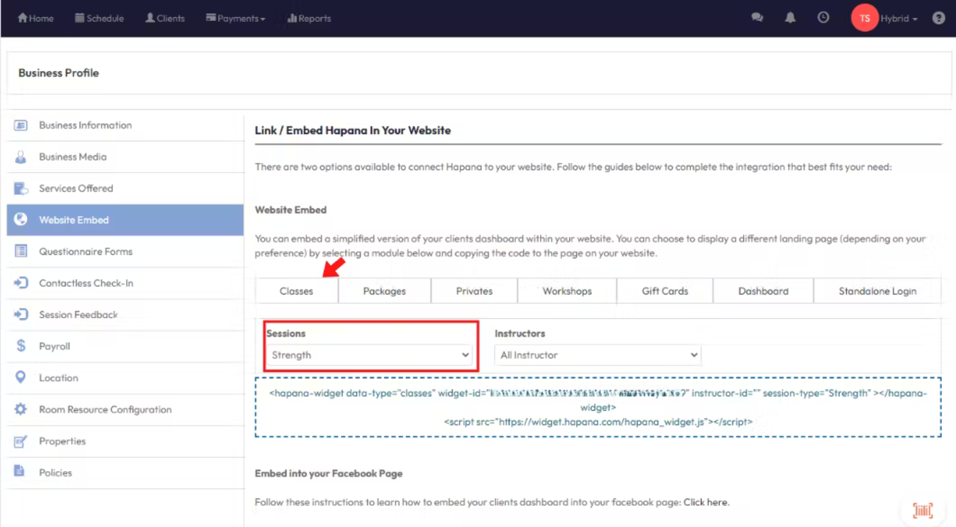
Task: Expand the Hybrid account menu
Action: point(899,19)
